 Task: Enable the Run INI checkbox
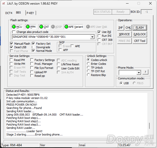click(99, 36)
